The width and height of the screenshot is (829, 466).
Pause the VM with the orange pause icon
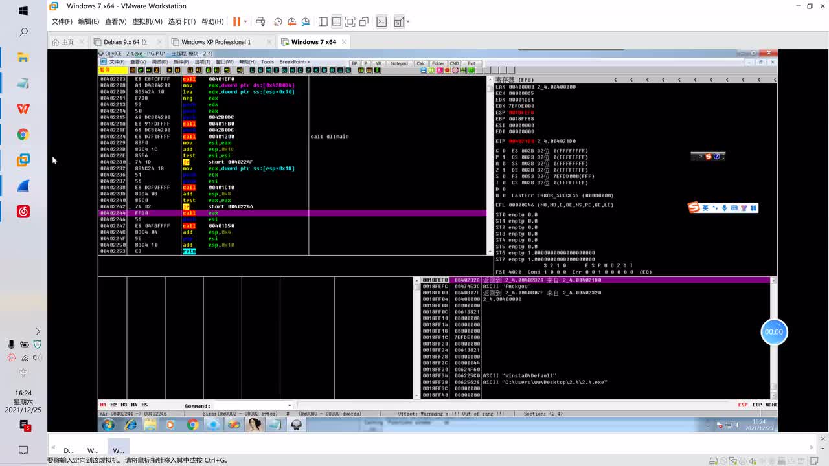point(236,21)
